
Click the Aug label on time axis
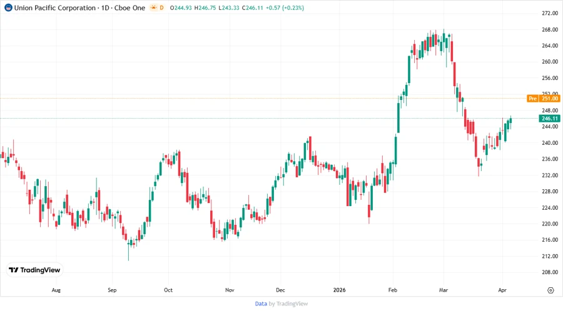[56, 290]
